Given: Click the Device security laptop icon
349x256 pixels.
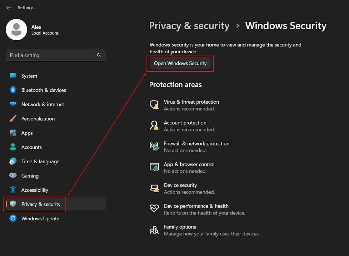Looking at the screenshot, I should coord(154,188).
